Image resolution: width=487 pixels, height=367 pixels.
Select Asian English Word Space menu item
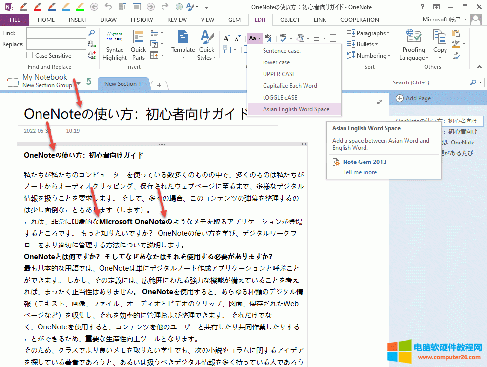296,109
